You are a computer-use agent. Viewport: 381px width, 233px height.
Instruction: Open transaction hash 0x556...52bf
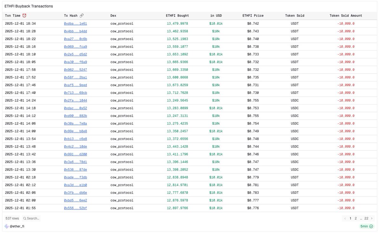click(75, 208)
